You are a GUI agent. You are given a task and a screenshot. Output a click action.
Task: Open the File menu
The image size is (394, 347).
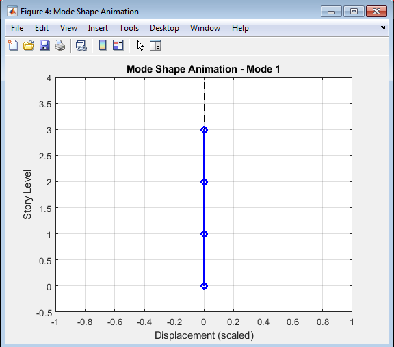pos(17,28)
